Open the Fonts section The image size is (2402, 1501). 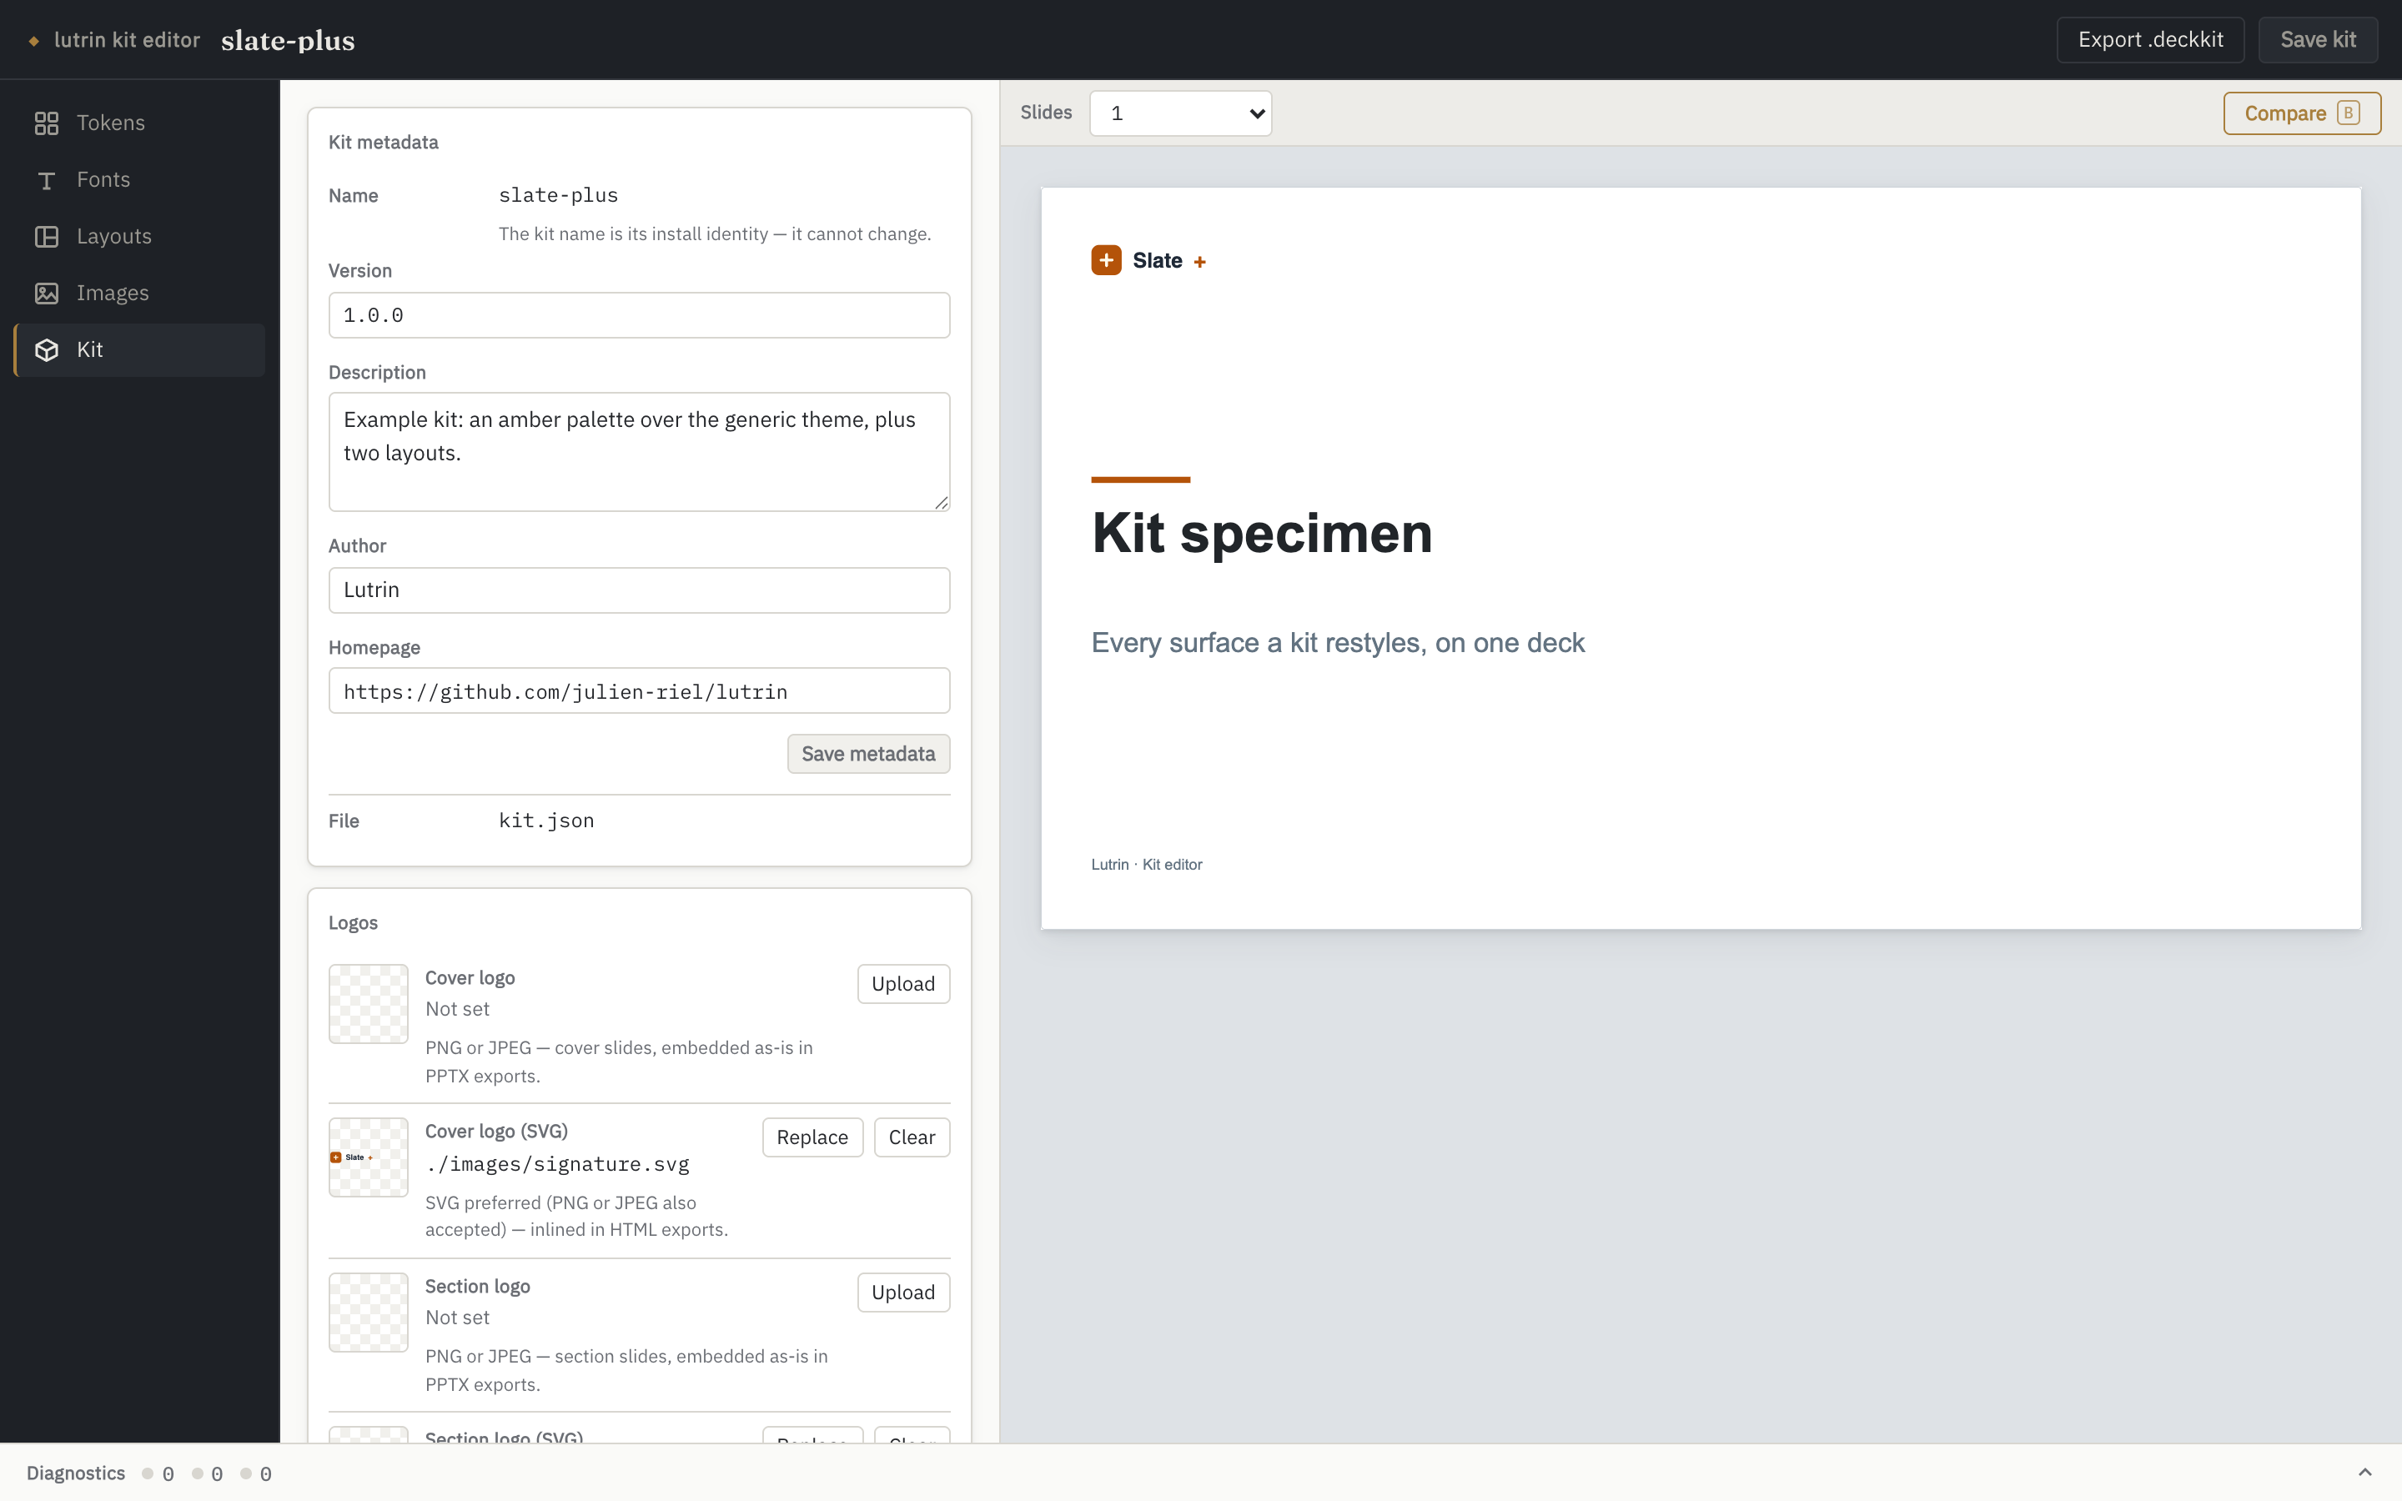pos(140,179)
